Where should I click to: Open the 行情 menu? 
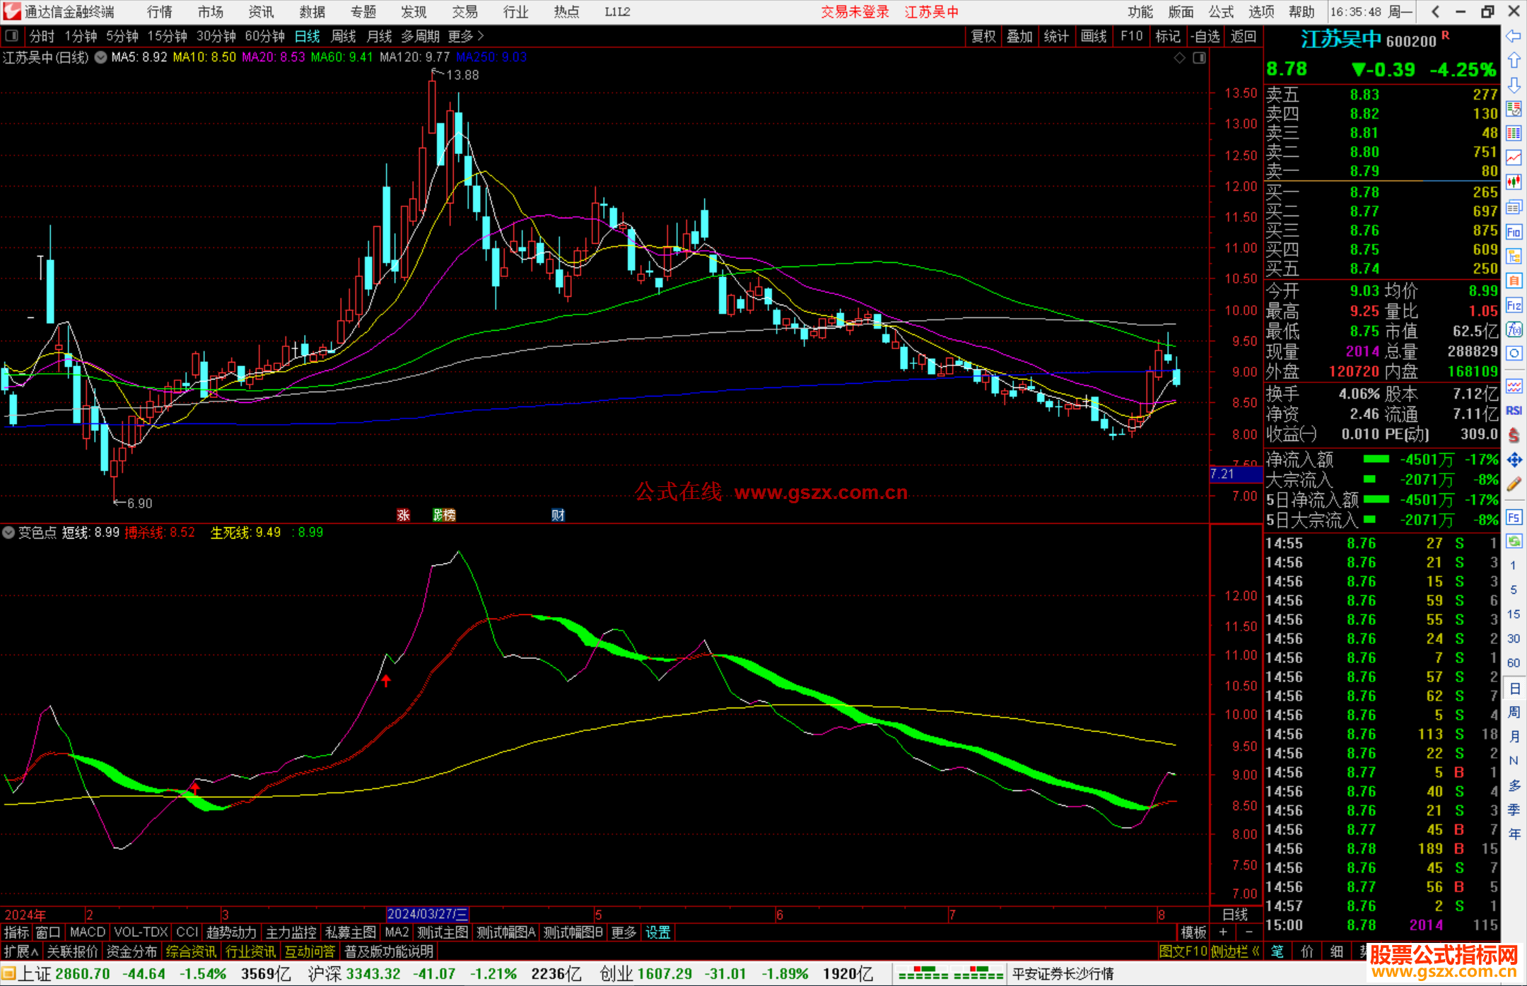click(160, 12)
